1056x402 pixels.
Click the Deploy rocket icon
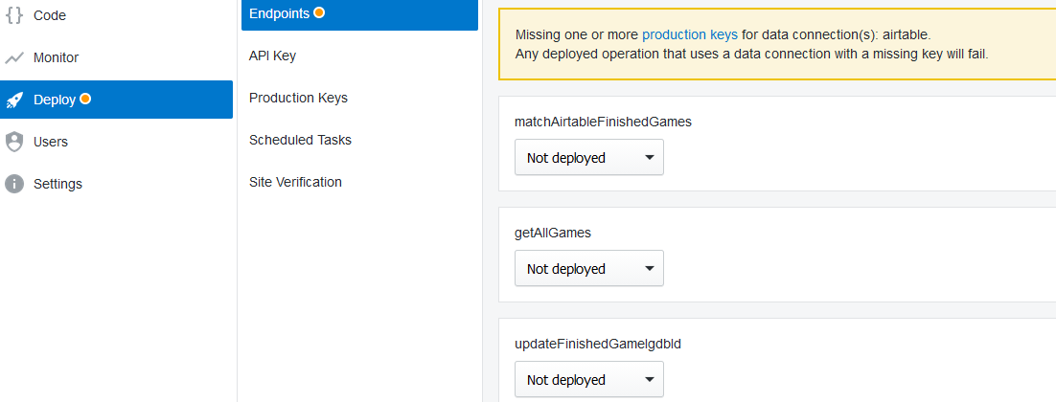[x=14, y=100]
